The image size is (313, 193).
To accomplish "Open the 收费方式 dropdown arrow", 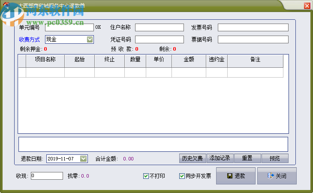I will point(90,39).
